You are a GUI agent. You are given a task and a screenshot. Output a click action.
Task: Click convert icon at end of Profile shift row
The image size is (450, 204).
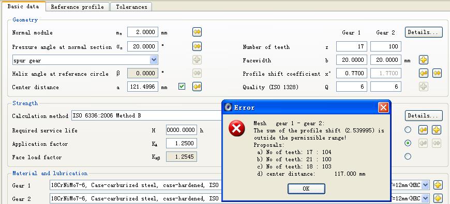pos(437,73)
